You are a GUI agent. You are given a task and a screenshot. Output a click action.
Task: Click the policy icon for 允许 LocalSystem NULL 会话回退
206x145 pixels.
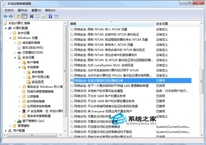[72, 65]
